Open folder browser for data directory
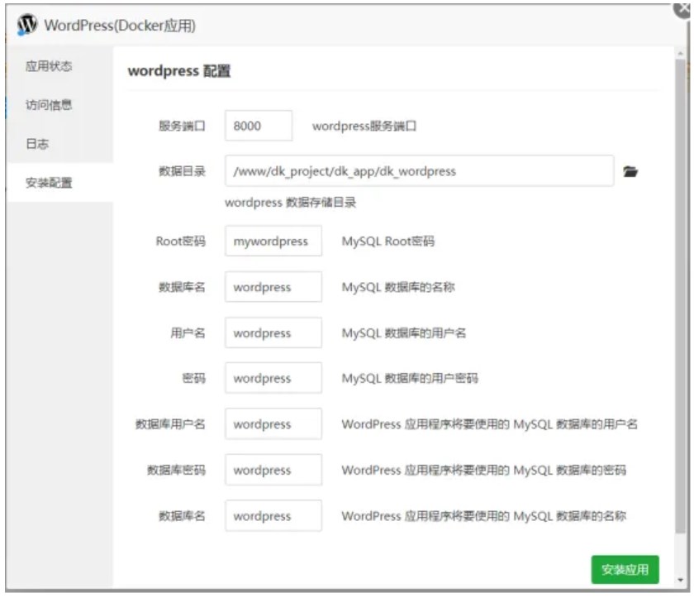 (630, 172)
